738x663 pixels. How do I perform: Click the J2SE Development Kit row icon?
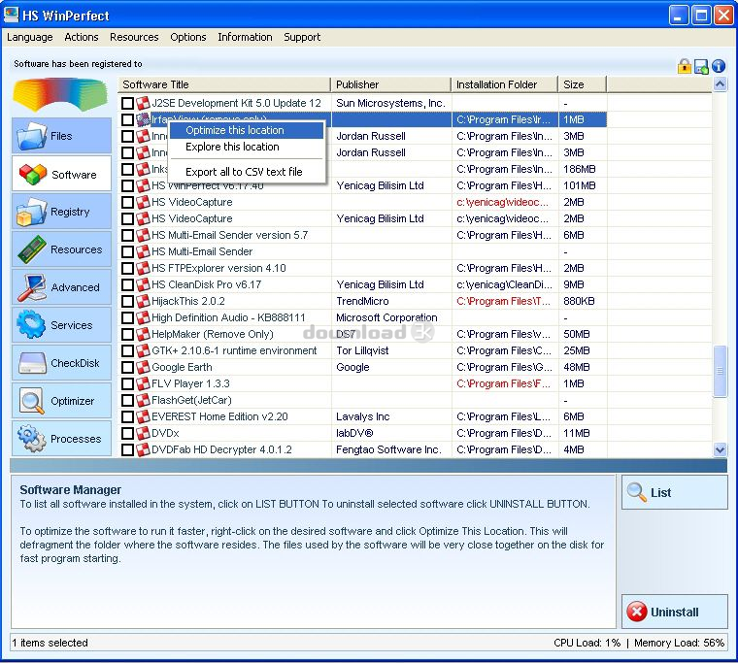pyautogui.click(x=143, y=103)
